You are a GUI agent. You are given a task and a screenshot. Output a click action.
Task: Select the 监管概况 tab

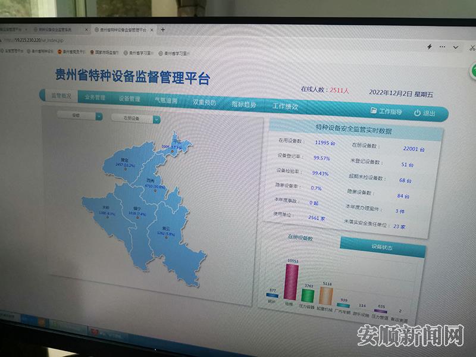pyautogui.click(x=61, y=96)
